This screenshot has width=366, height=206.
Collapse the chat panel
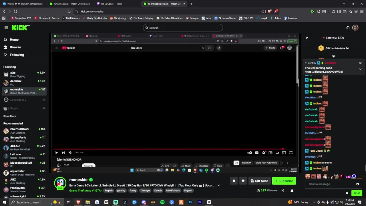coord(307,37)
